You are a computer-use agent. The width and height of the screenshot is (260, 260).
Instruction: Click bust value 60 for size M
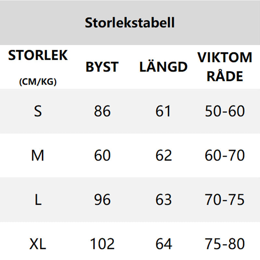(102, 156)
